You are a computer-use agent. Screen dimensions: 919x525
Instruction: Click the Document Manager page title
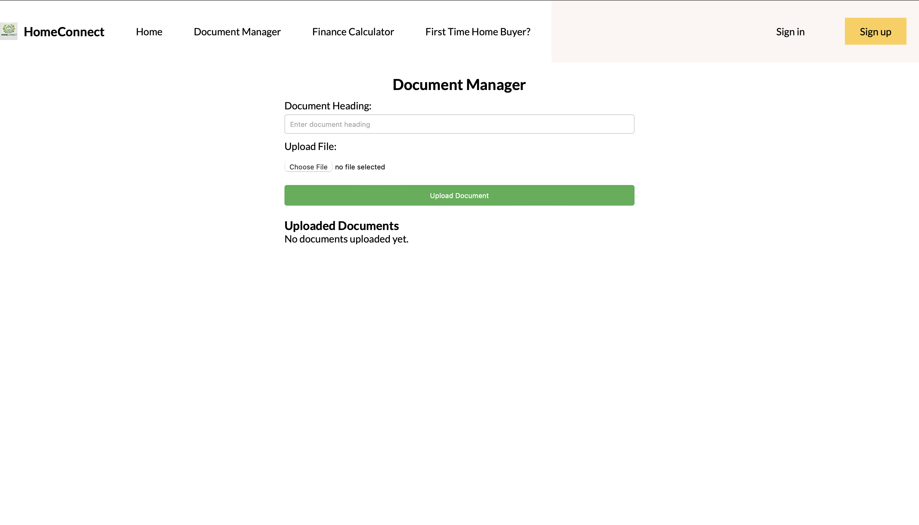459,85
